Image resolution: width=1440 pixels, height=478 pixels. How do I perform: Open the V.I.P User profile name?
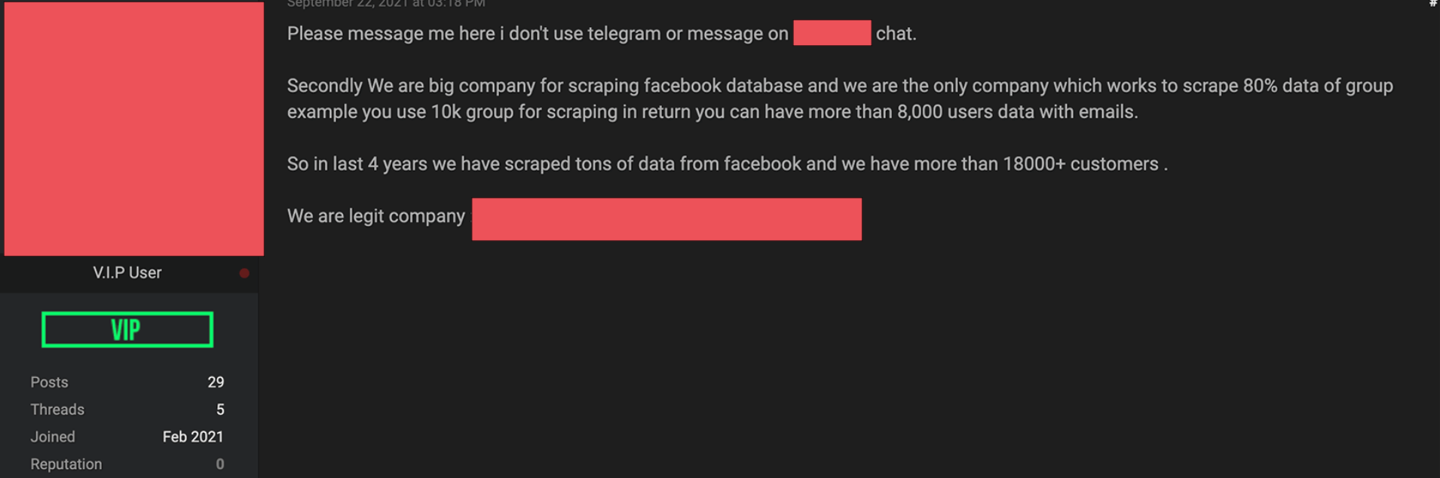pos(127,272)
